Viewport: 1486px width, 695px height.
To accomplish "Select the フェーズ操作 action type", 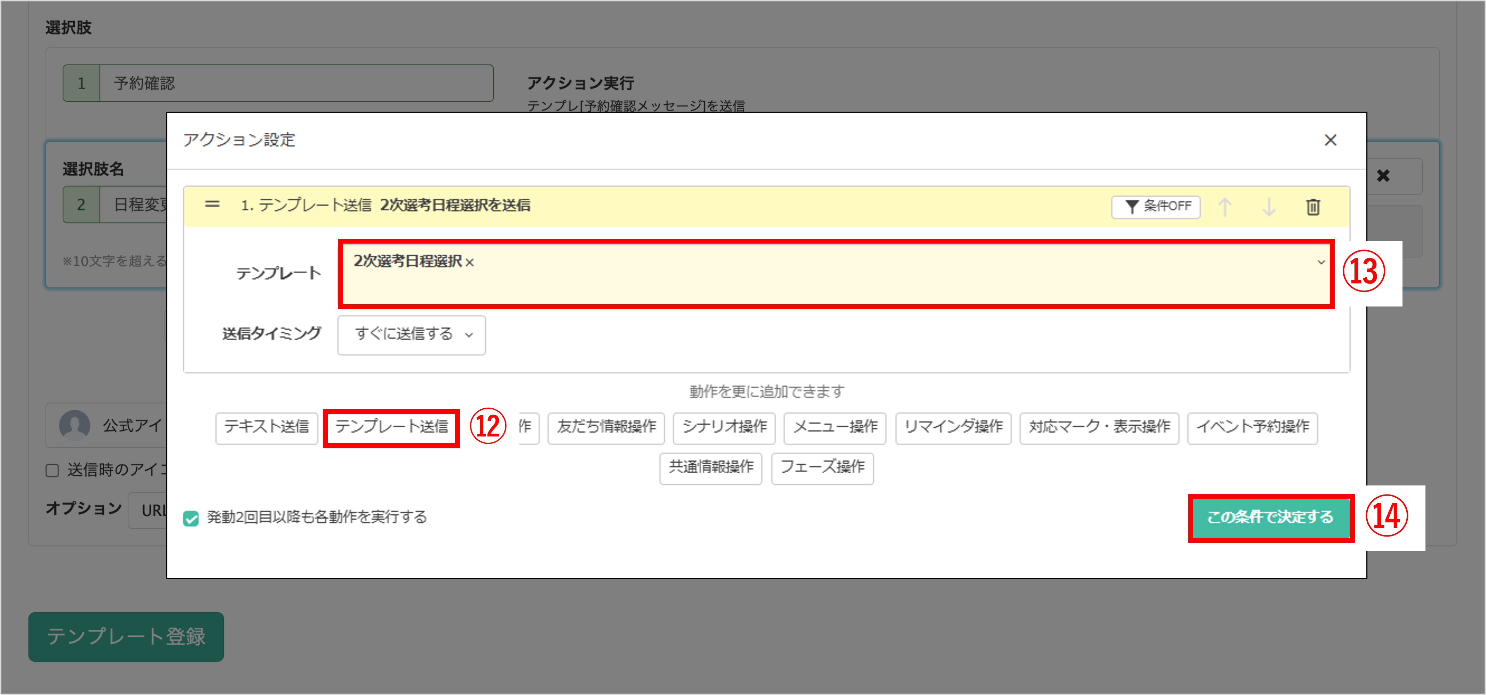I will (823, 468).
